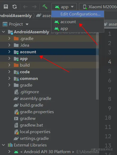The height and width of the screenshot is (155, 117).
Task: Click the Sync/reload icon in toolbar
Action: (15, 7)
